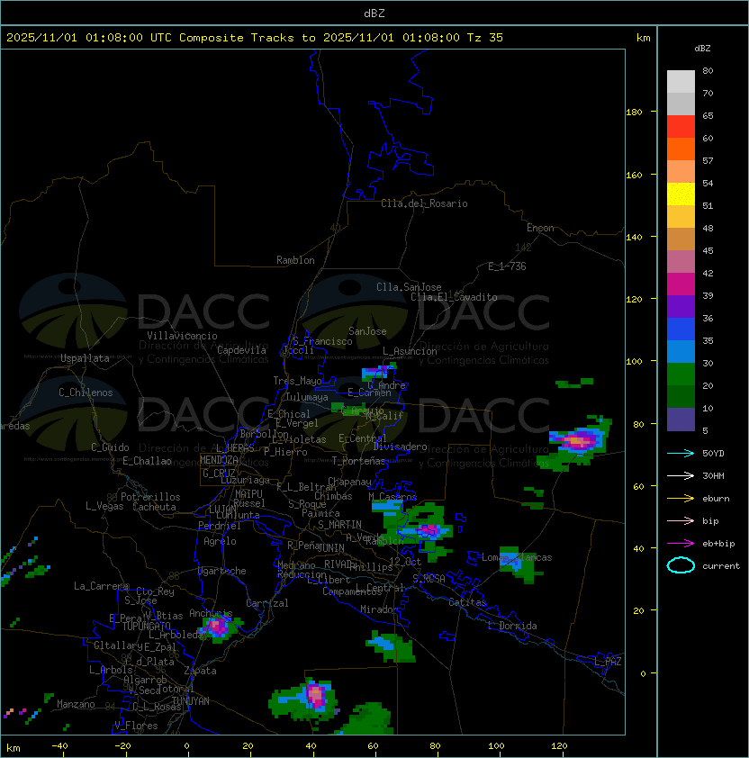The image size is (749, 758).
Task: Click the 'E_1-736' place label
Action: pyautogui.click(x=507, y=266)
